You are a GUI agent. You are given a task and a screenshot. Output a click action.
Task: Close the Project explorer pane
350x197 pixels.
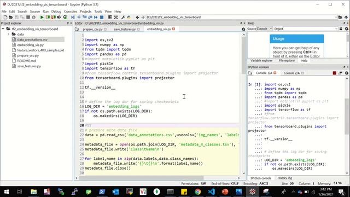point(71,23)
